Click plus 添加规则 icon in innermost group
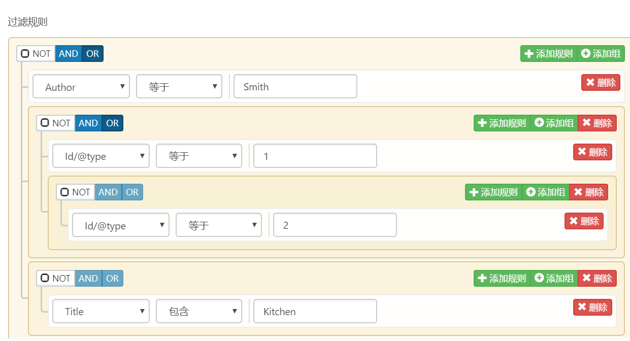The image size is (630, 341). [x=474, y=192]
